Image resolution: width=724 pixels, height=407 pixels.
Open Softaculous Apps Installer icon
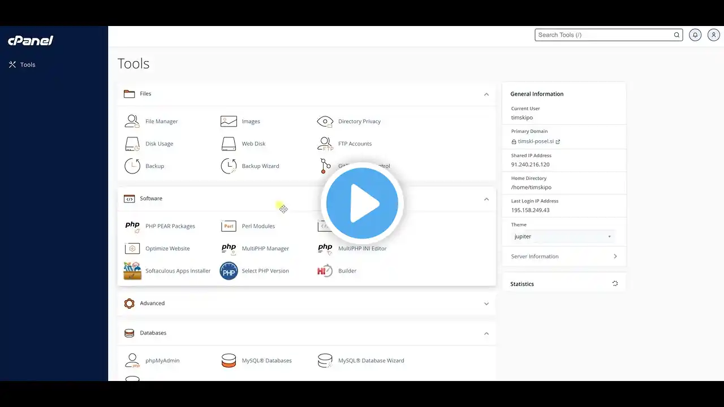[x=132, y=271]
